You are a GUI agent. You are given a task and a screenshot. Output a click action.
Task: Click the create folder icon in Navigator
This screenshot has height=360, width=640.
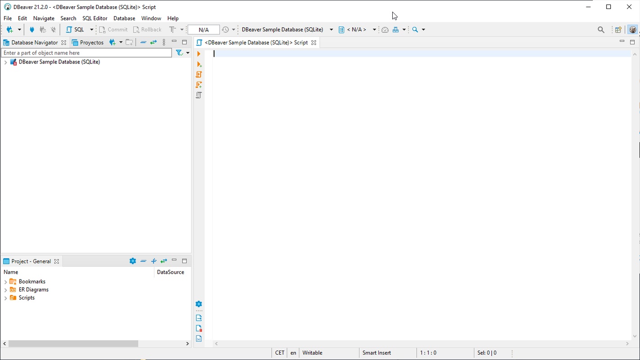pyautogui.click(x=129, y=42)
